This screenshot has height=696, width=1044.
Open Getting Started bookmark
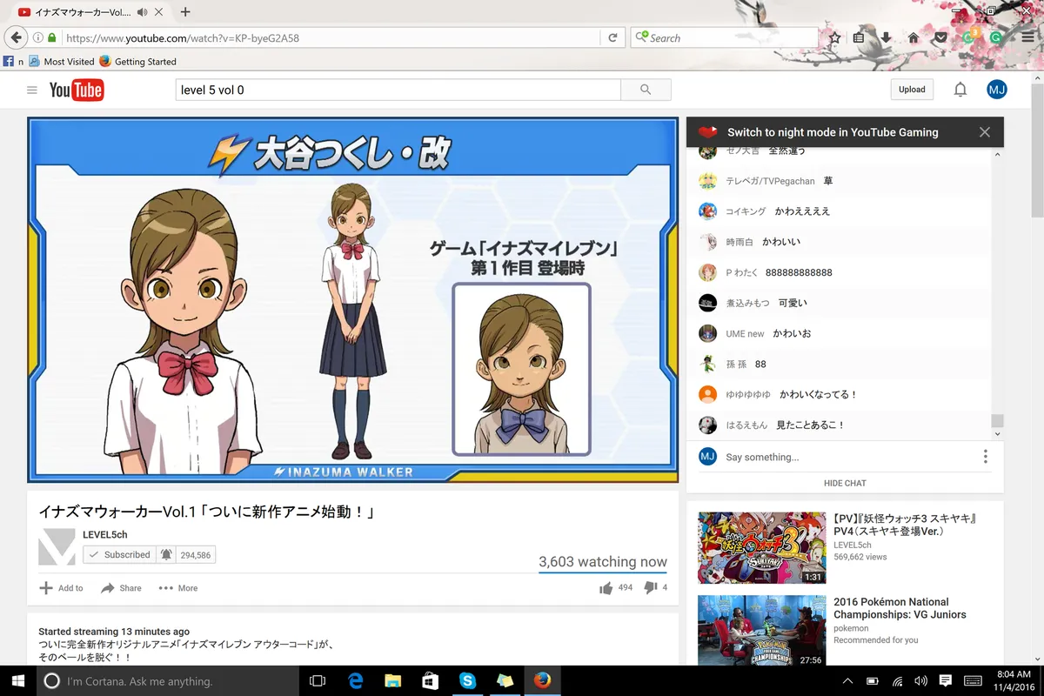point(137,62)
